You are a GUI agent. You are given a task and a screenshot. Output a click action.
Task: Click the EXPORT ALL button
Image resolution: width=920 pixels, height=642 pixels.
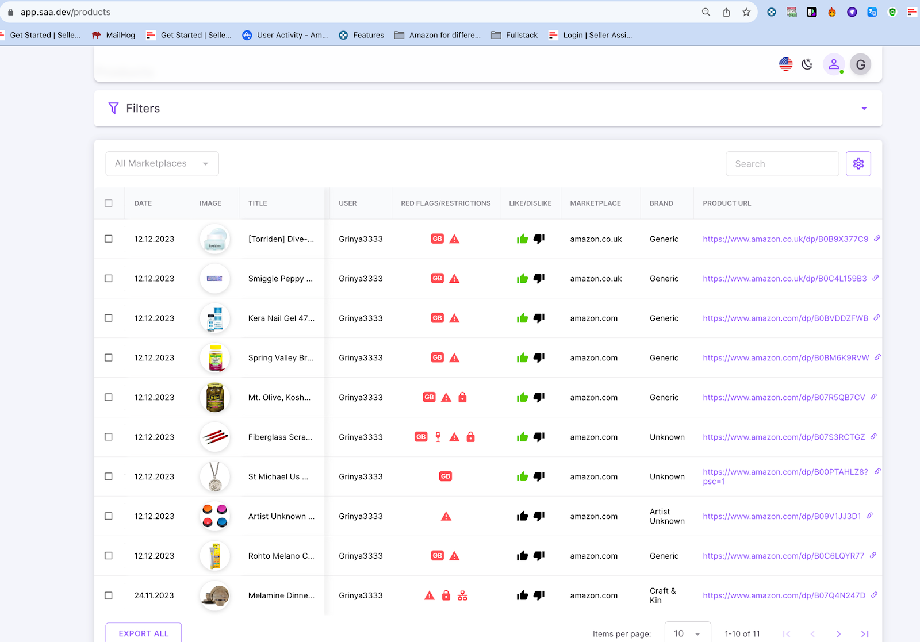143,633
